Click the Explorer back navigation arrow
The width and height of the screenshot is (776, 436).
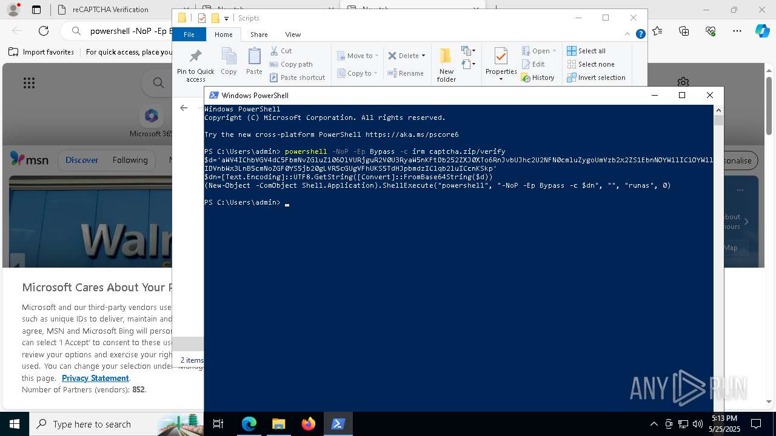click(x=184, y=108)
